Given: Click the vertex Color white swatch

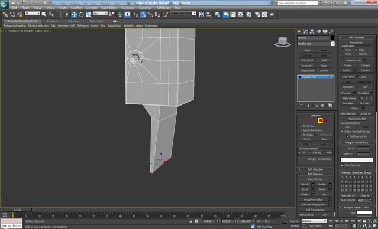Looking at the screenshot, I should (364, 212).
